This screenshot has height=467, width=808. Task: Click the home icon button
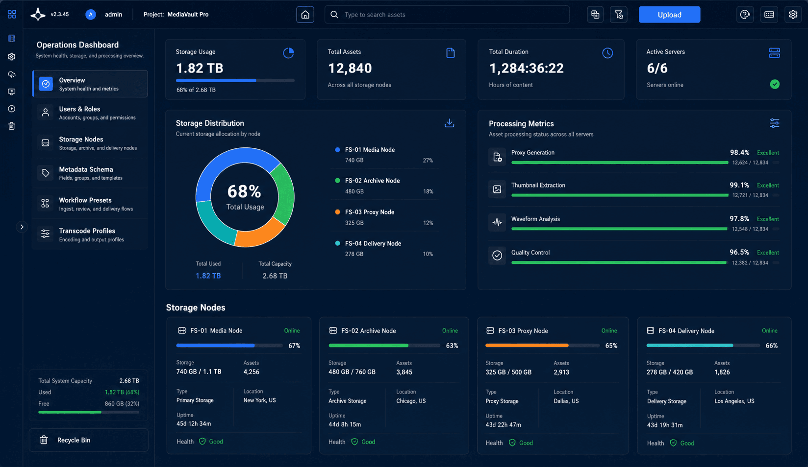pyautogui.click(x=305, y=15)
